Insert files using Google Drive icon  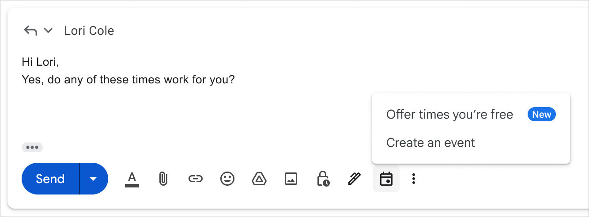(259, 179)
